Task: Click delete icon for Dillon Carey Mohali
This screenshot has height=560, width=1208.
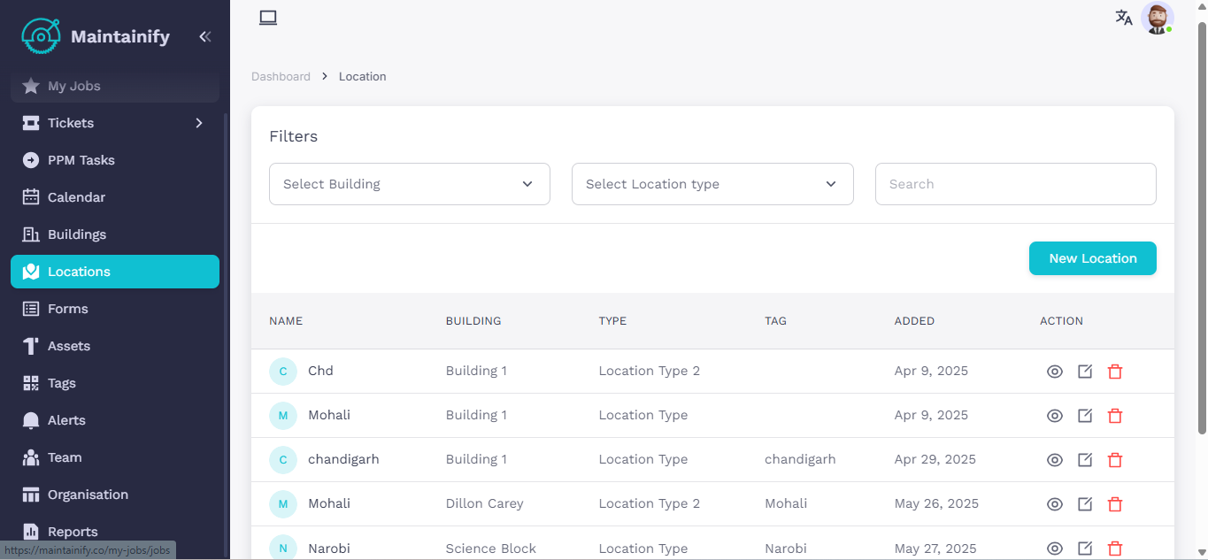Action: [1115, 504]
